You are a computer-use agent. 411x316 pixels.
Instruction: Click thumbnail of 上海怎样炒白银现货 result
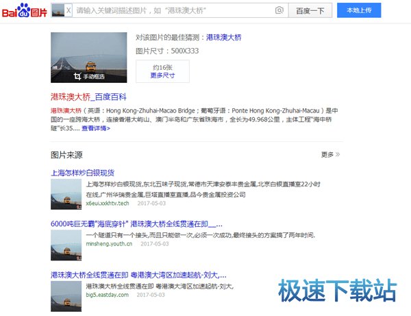click(66, 194)
